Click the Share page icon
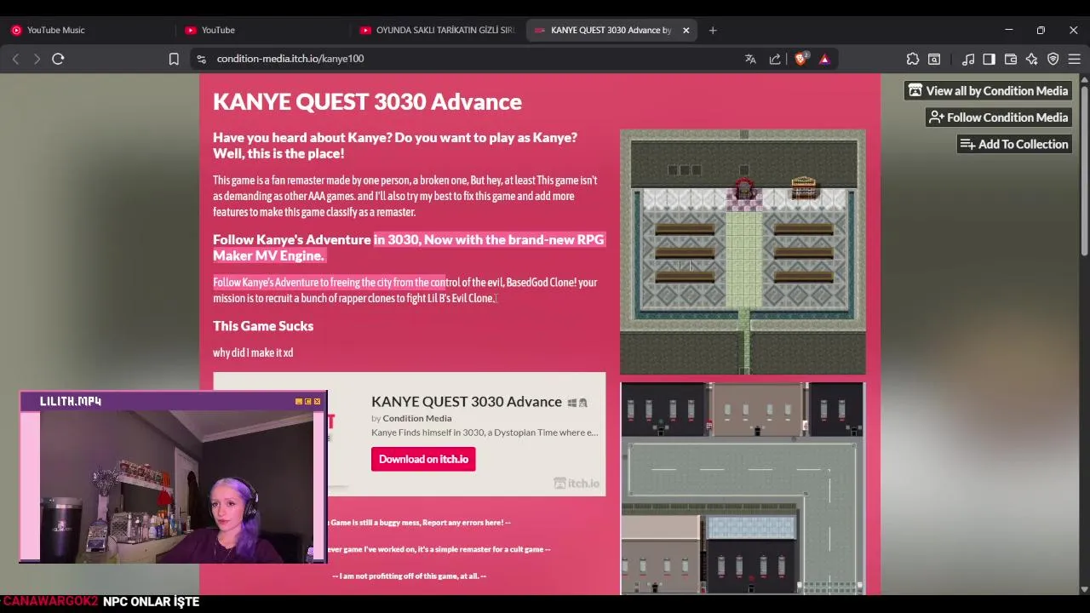 pyautogui.click(x=775, y=59)
